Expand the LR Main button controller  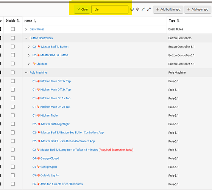(x=28, y=64)
